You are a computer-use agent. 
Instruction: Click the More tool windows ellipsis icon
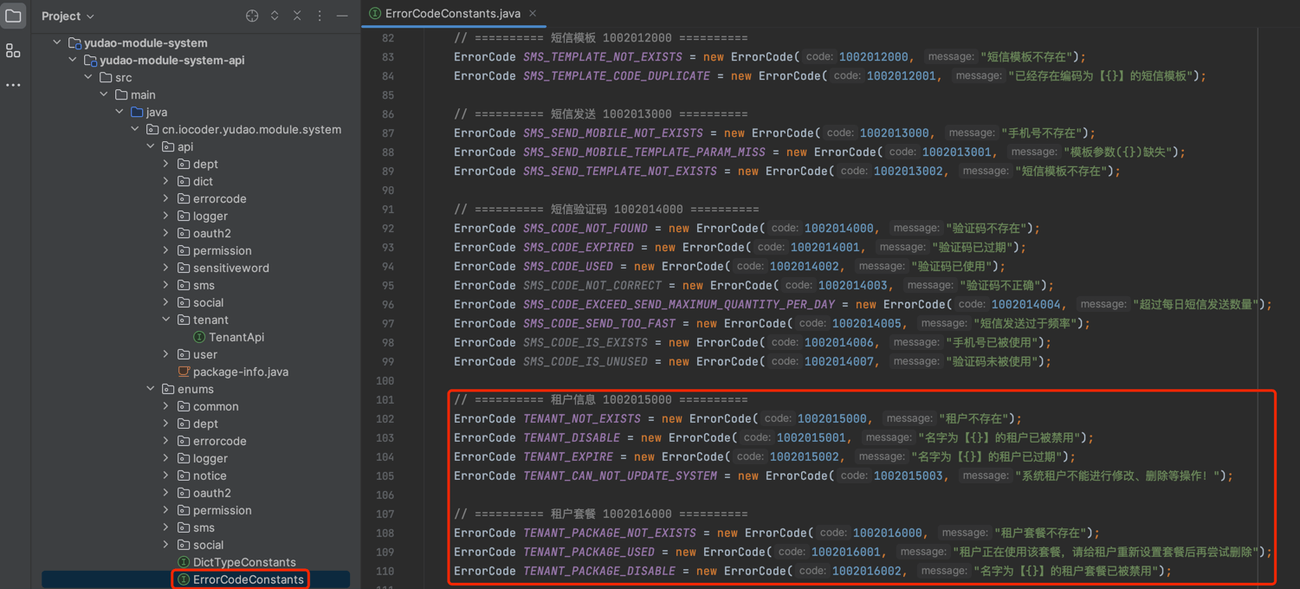tap(13, 85)
